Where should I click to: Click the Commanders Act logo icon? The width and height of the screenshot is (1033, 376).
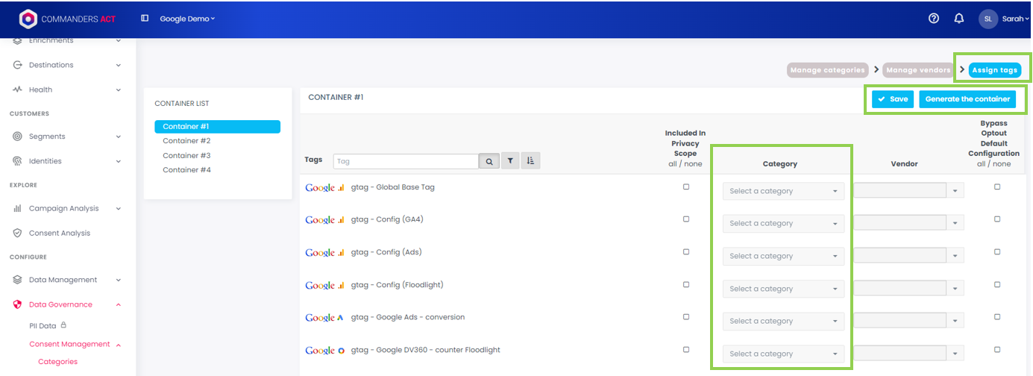28,19
